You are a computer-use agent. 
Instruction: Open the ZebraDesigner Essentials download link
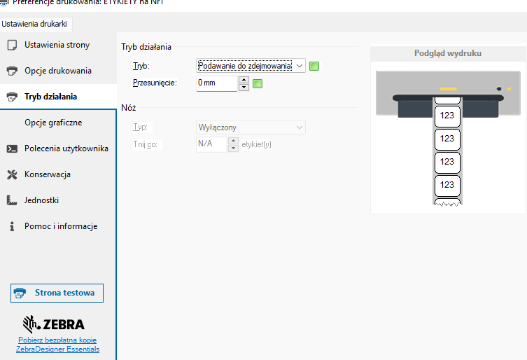58,345
